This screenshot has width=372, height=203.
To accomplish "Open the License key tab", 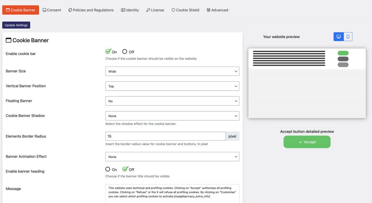I will (x=155, y=10).
